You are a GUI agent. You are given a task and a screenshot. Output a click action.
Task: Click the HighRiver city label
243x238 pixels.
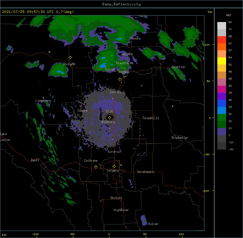click(x=121, y=210)
